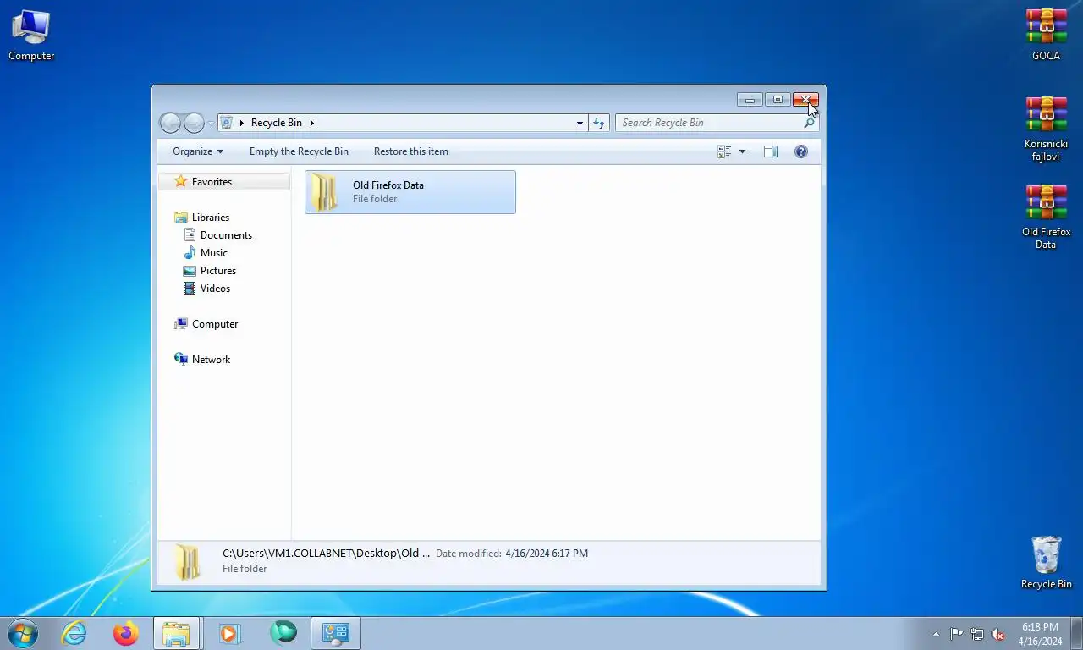Open the Organize menu
This screenshot has height=650, width=1083.
(x=198, y=151)
